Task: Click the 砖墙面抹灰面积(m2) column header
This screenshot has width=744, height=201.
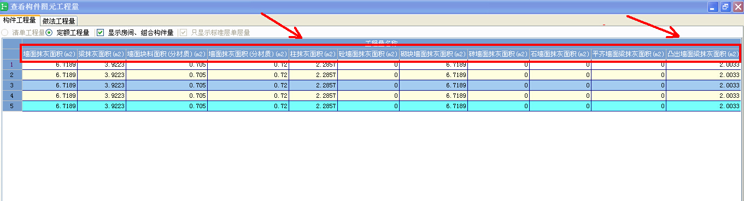Action: point(499,54)
